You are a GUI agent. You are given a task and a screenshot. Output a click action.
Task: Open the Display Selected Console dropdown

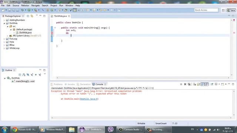[x=219, y=84]
